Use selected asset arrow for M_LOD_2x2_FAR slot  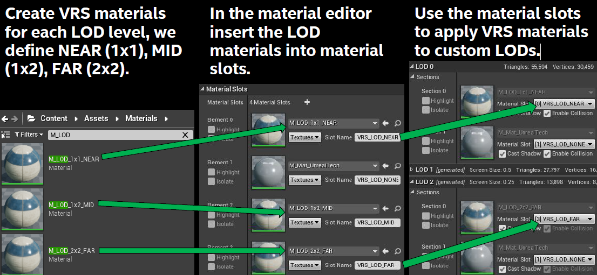tap(386, 251)
